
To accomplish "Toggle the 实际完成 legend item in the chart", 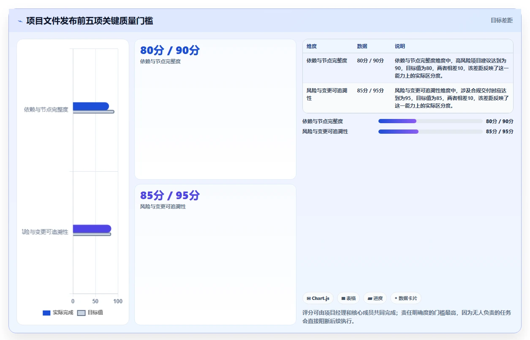I will pos(58,313).
